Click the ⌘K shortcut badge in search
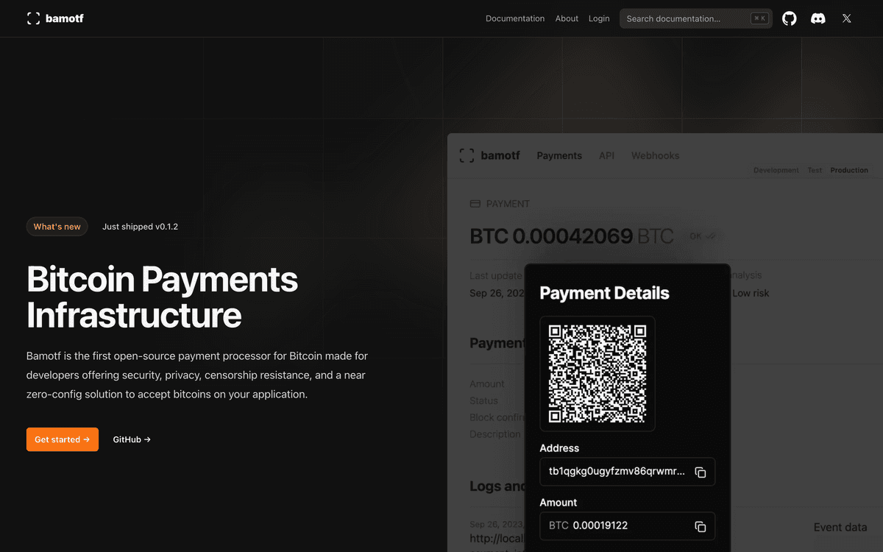The width and height of the screenshot is (883, 552). (759, 18)
